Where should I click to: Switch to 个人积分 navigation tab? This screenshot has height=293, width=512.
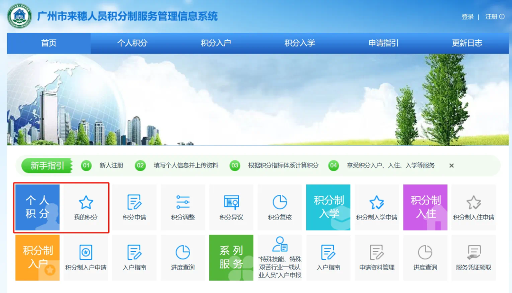(132, 43)
